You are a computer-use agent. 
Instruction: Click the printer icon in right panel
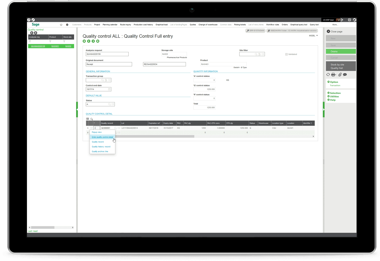333,75
